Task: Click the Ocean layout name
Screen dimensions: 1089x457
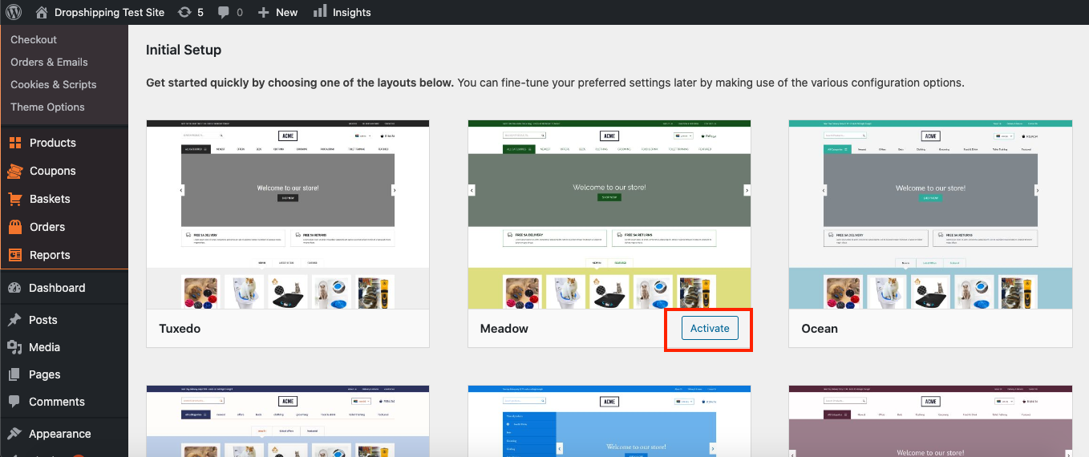Action: [820, 329]
